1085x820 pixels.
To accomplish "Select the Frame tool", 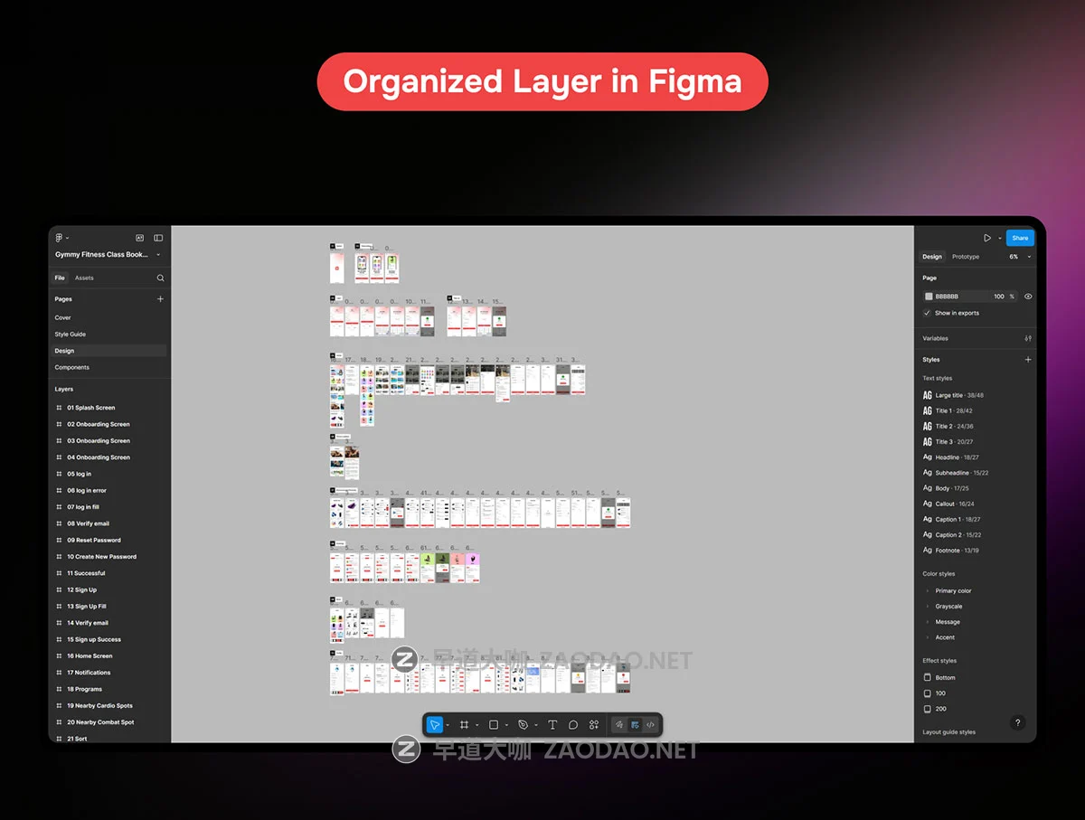I will (x=464, y=725).
